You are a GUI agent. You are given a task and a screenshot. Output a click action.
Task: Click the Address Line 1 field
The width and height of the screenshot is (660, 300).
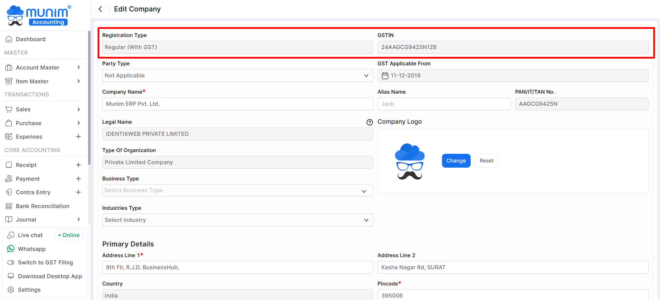(237, 268)
